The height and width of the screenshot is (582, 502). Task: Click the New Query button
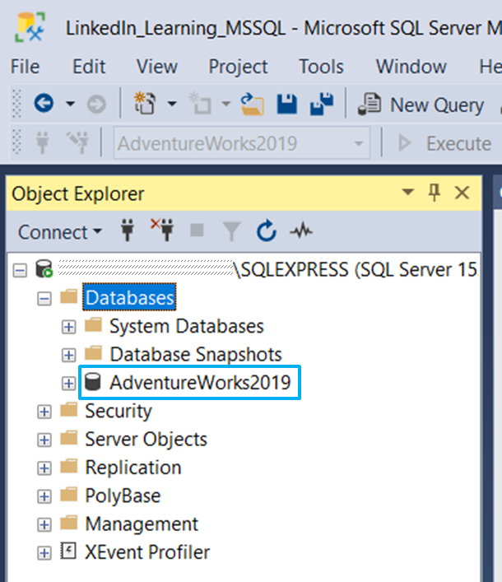coord(421,105)
